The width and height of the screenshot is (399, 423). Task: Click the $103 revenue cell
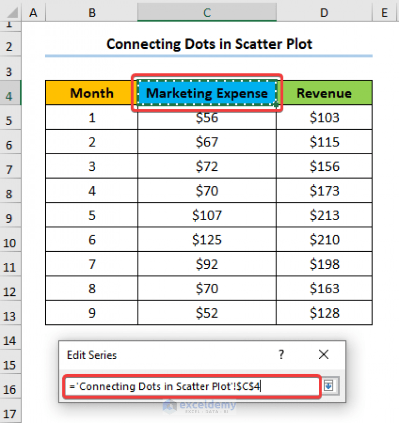(x=324, y=117)
